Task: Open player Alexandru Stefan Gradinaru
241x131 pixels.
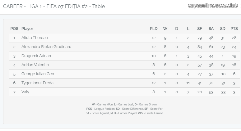Action: 46,47
